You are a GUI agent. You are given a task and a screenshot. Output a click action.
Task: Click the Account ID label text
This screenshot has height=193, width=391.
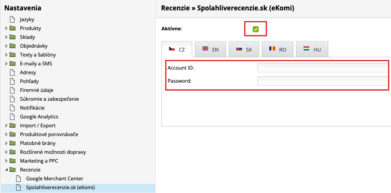point(181,68)
